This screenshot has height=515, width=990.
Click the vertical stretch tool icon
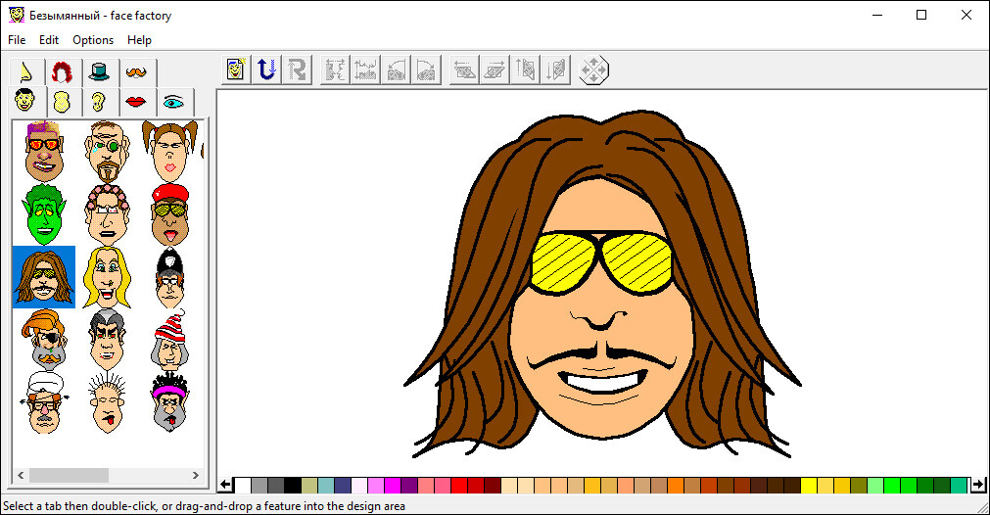click(x=365, y=70)
